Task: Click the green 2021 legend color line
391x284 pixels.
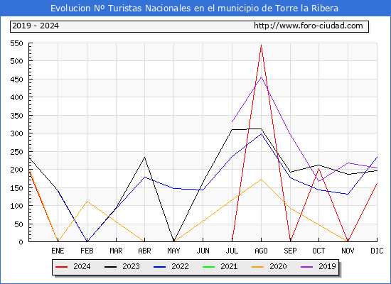Action: 209,267
